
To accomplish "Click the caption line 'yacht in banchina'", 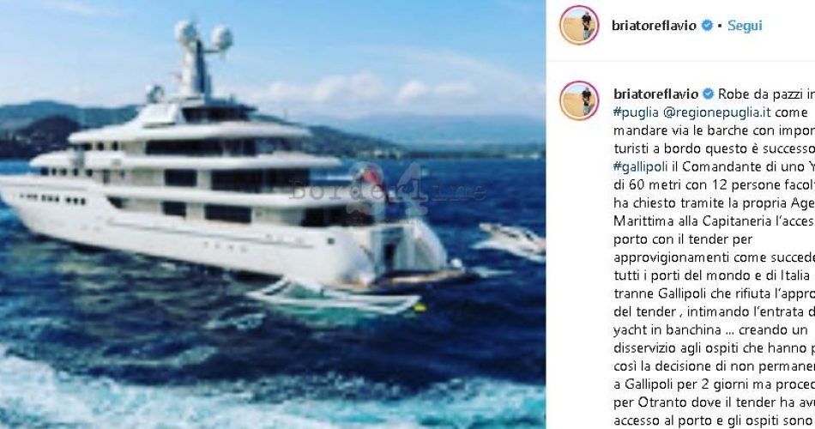I will 710,330.
